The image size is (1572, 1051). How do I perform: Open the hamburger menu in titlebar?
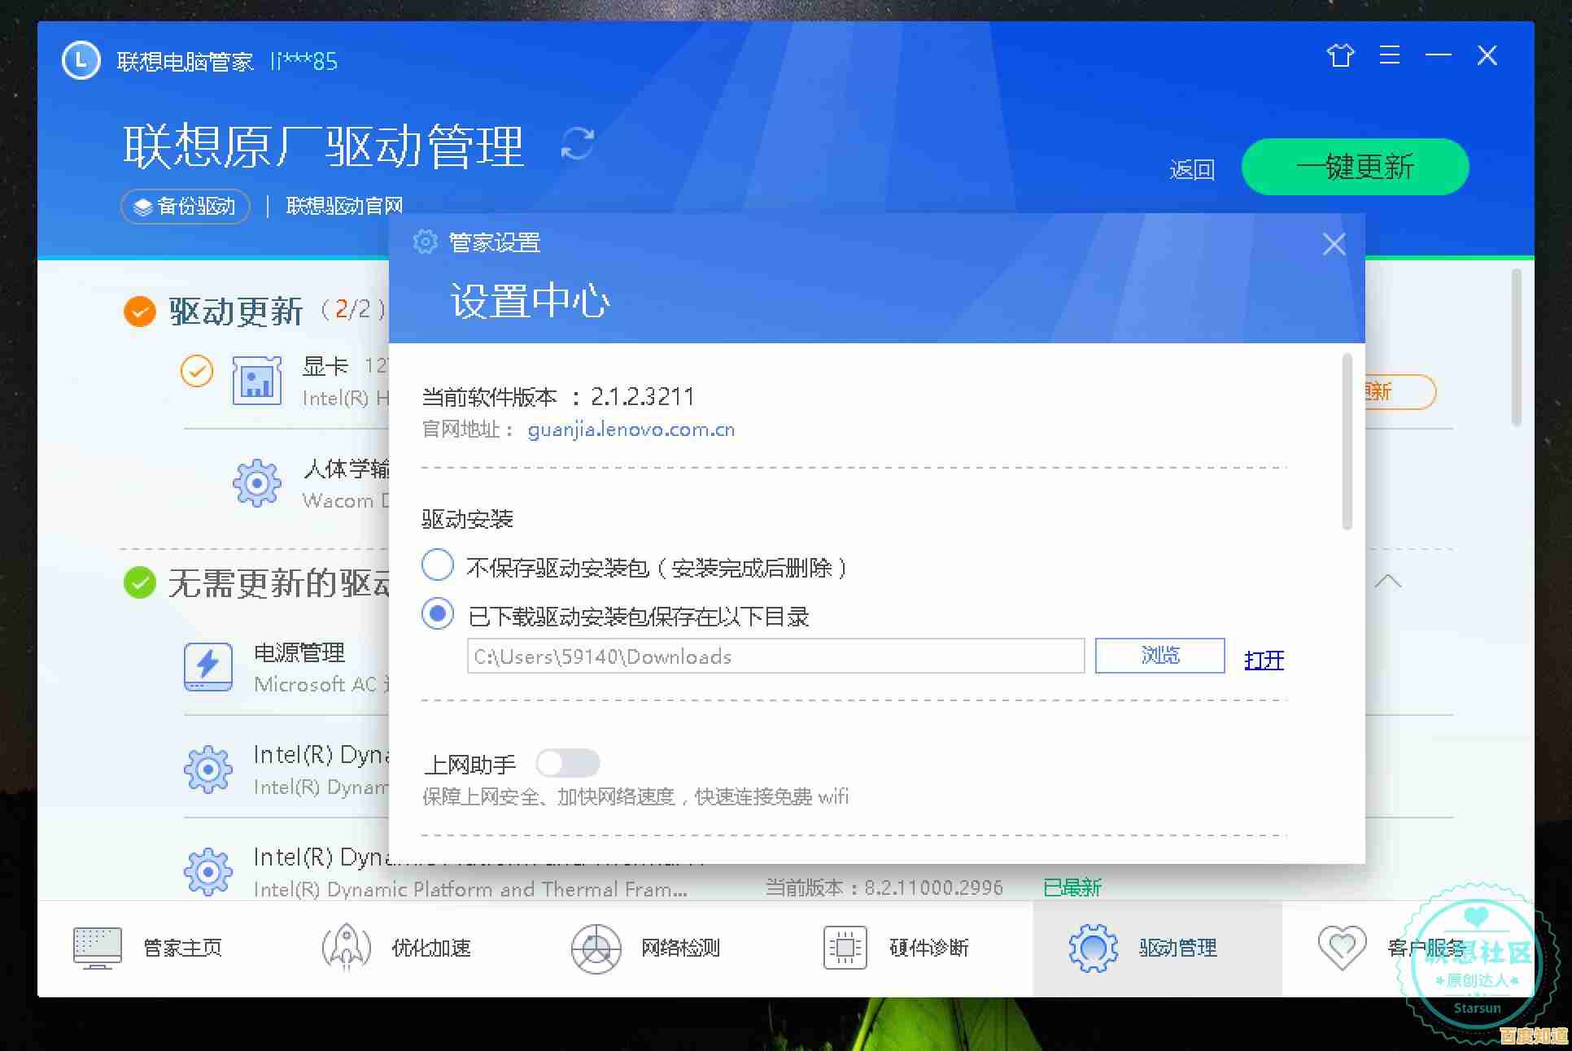click(x=1390, y=55)
